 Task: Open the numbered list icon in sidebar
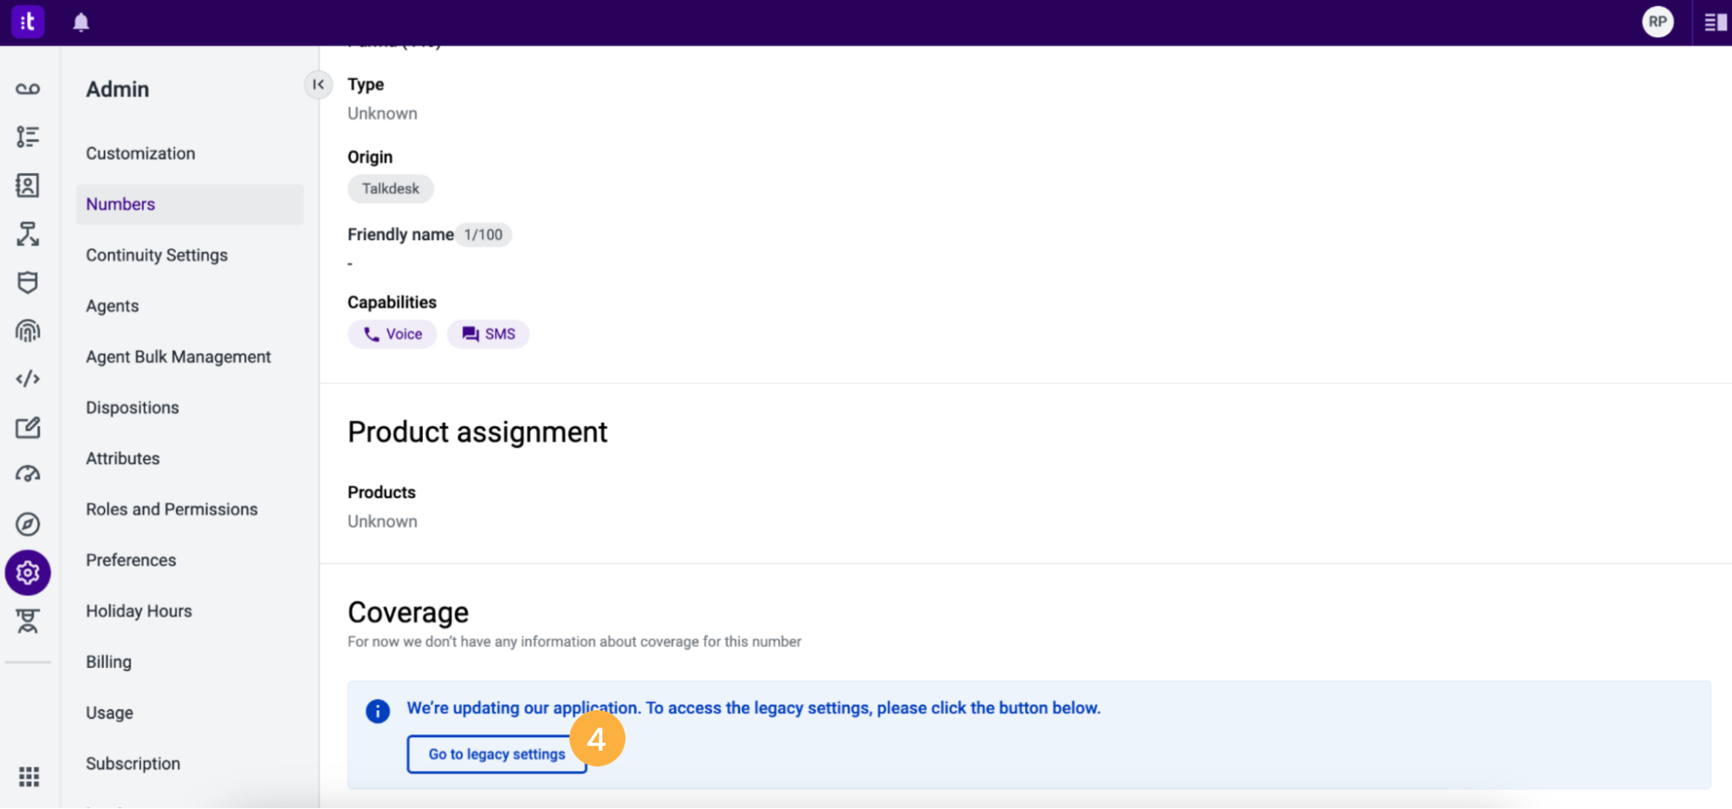[28, 137]
